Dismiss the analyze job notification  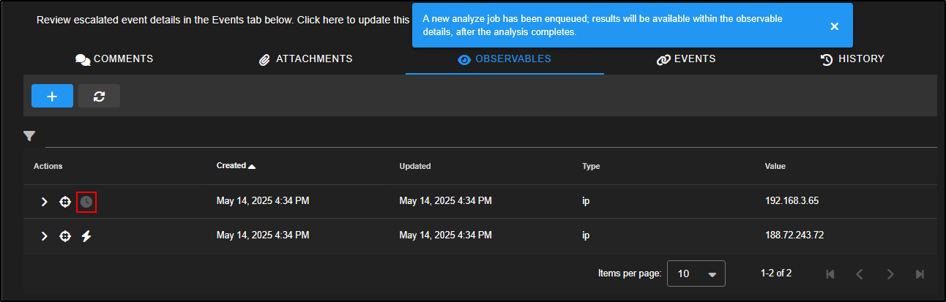click(834, 26)
